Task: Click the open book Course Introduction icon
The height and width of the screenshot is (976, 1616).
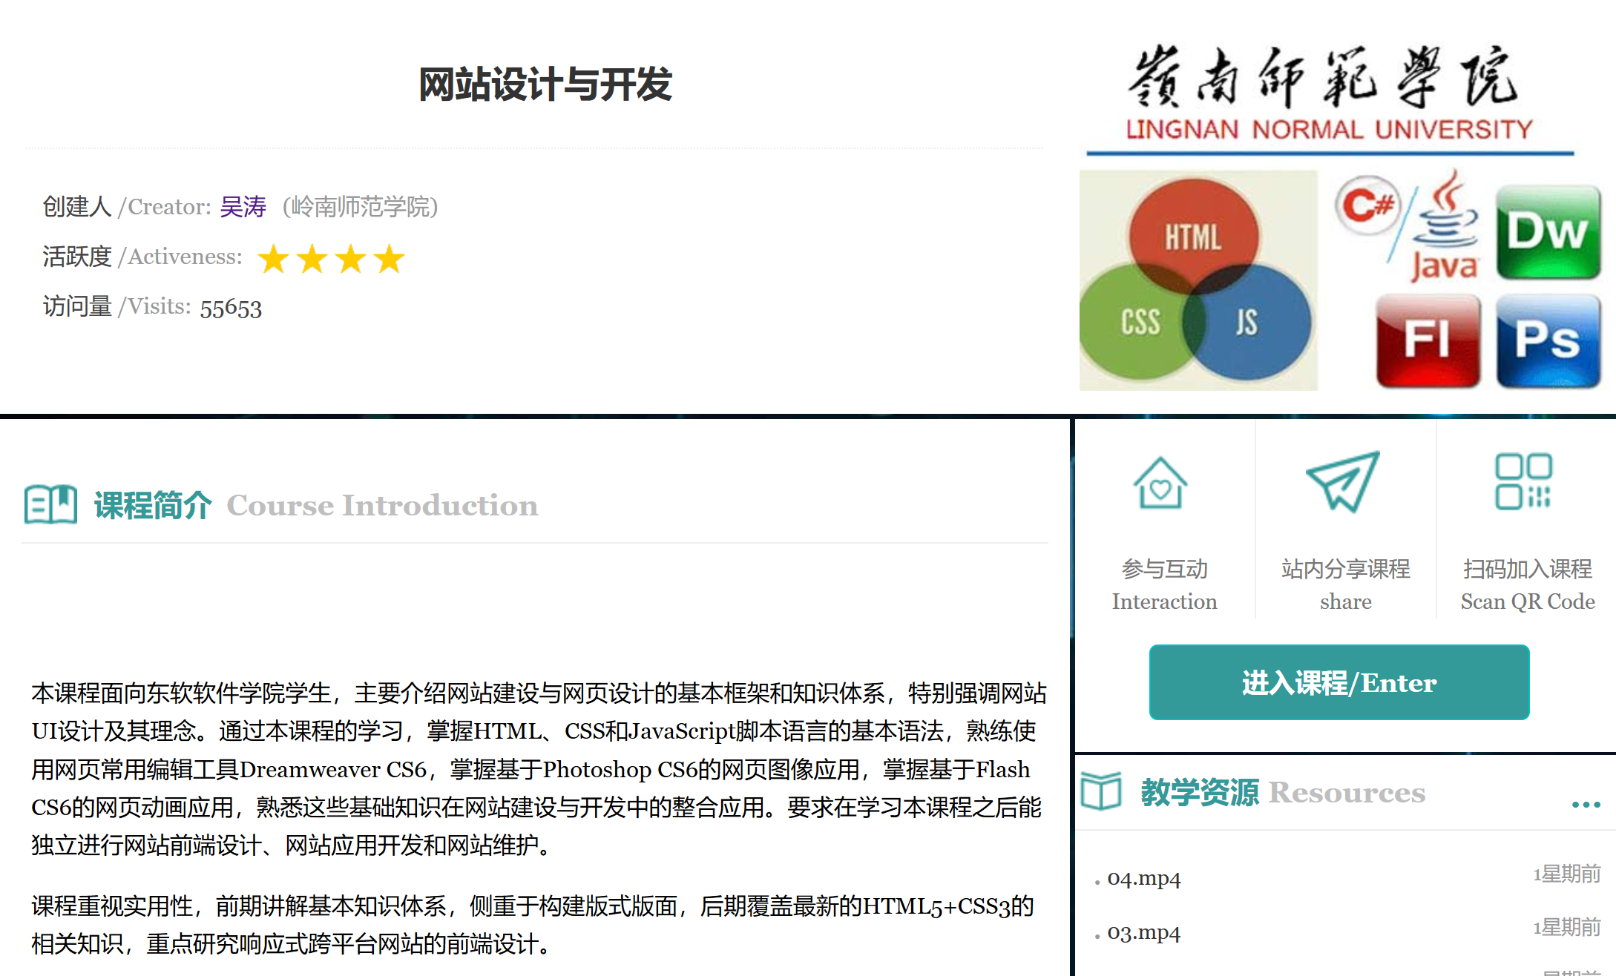Action: tap(50, 505)
